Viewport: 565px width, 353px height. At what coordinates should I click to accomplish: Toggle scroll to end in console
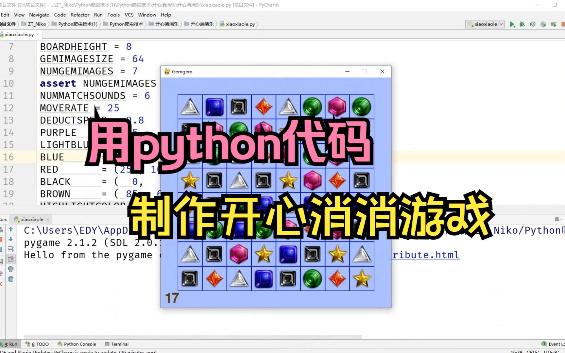coord(11,259)
